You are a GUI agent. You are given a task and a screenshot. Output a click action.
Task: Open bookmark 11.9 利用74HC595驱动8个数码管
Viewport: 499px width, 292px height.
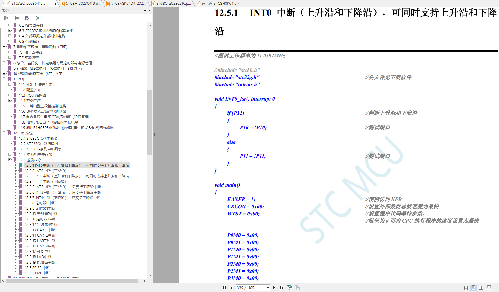[66, 127]
